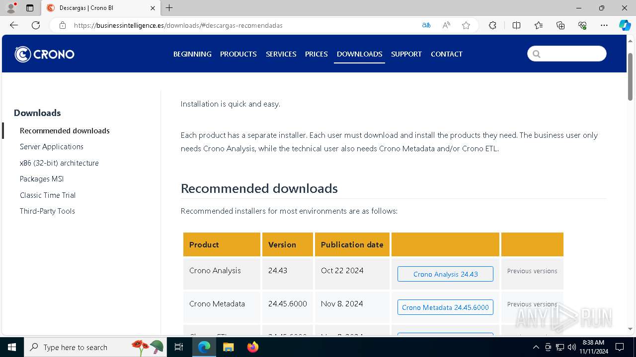Open Edge Settings and more menu
The height and width of the screenshot is (357, 636).
click(604, 25)
